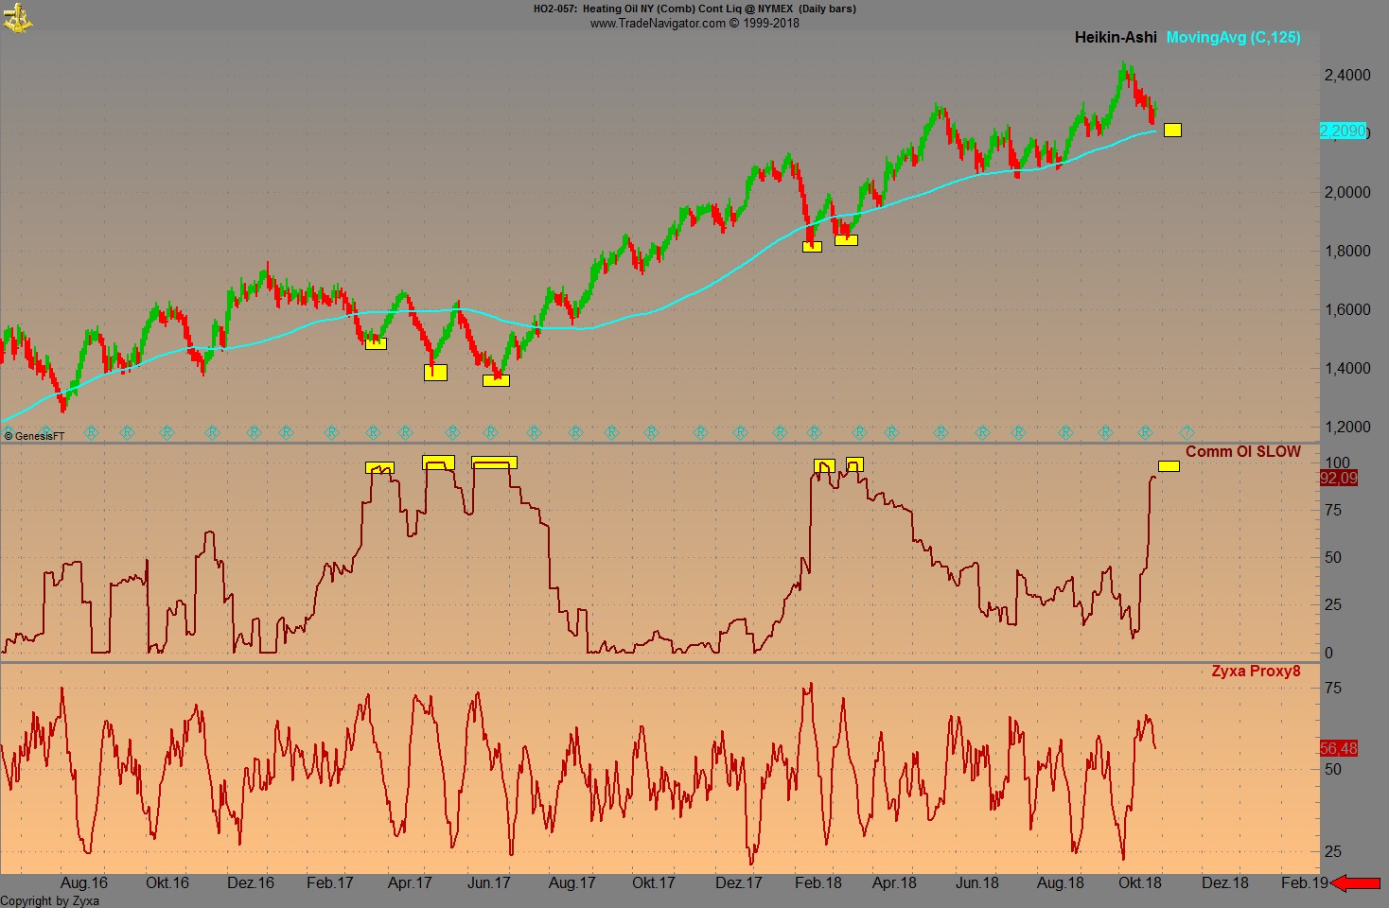Screen dimensions: 1389x908
Task: Click the yellow marker under the Jun.17 price low
Action: (496, 379)
